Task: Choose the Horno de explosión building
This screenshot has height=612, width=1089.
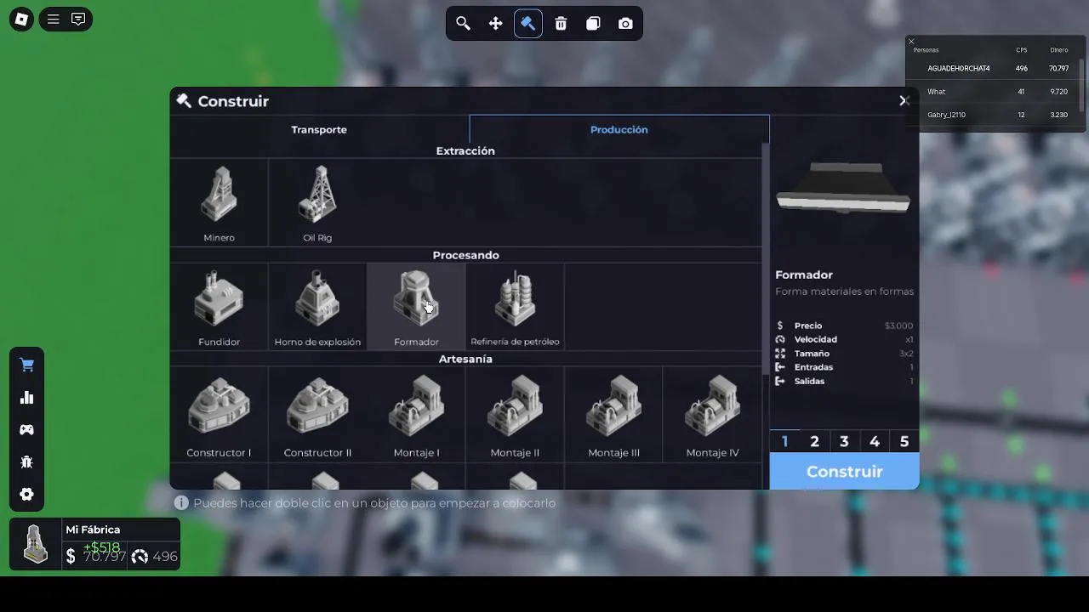Action: tap(317, 307)
